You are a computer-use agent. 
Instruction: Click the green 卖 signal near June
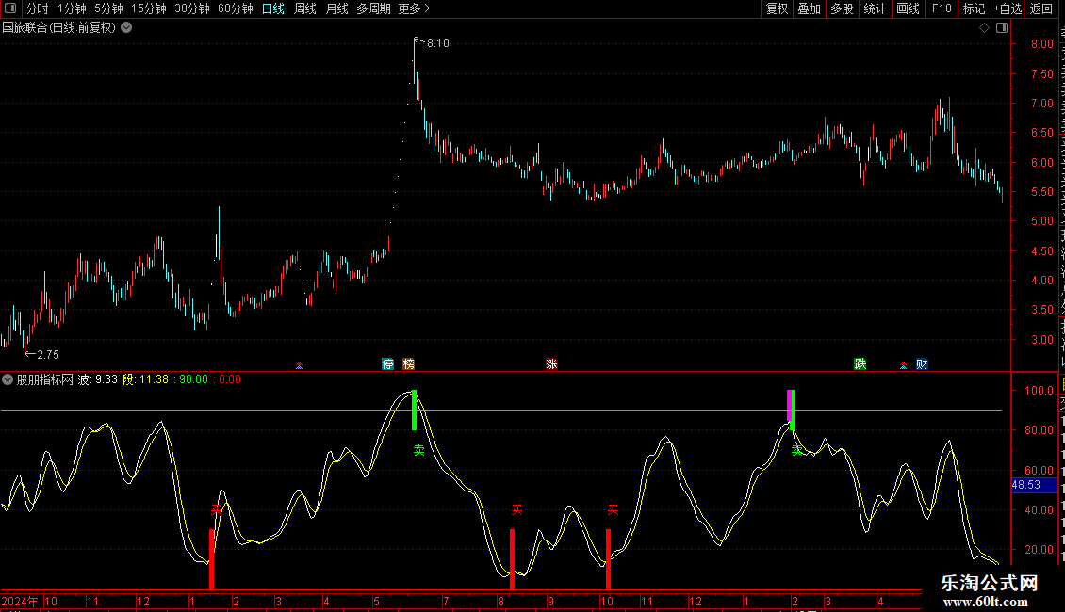click(419, 450)
